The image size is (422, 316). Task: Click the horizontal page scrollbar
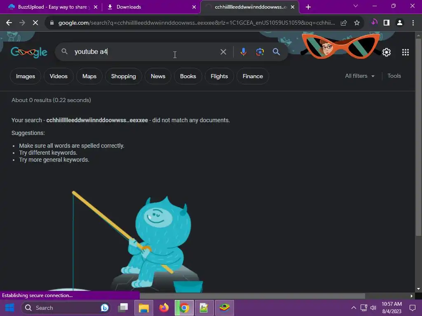(x=252, y=296)
